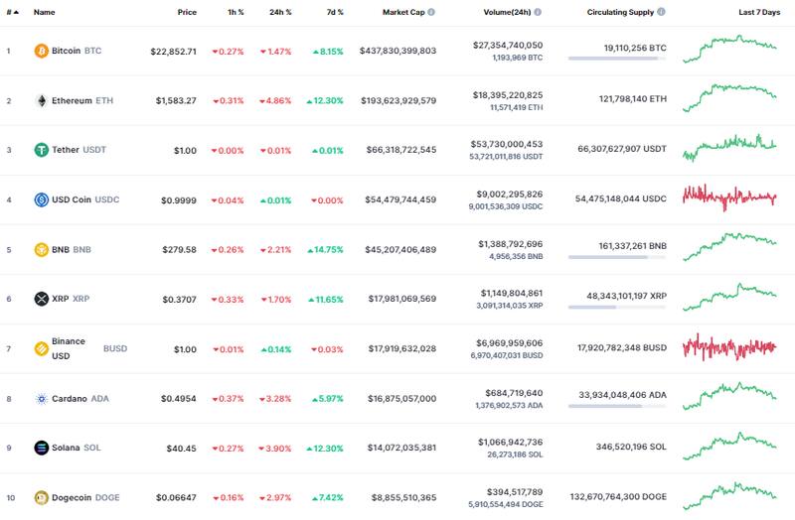Screen dimensions: 795x520
Task: Click the Dogecoin logo icon
Action: (x=42, y=497)
